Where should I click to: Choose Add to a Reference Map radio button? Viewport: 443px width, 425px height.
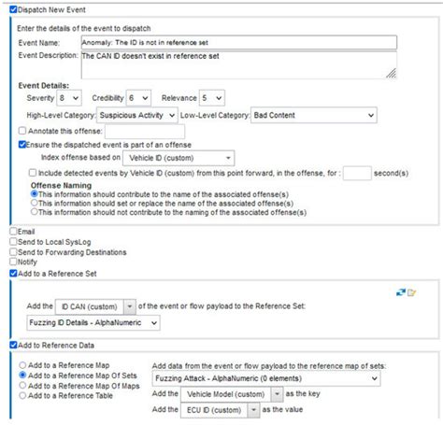22,365
